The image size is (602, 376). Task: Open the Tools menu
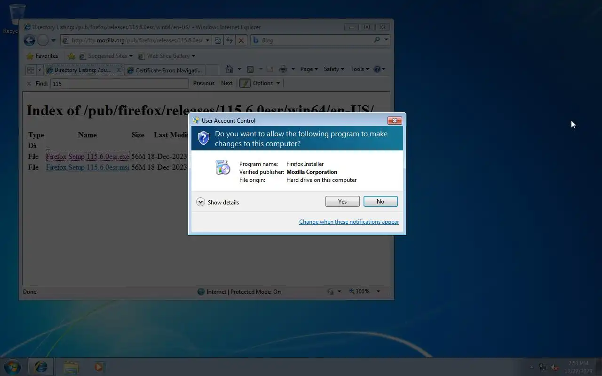click(360, 69)
